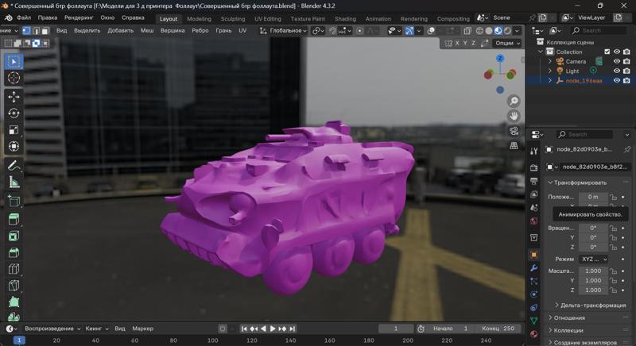Open the Добавить menu
636x346 pixels.
click(120, 31)
